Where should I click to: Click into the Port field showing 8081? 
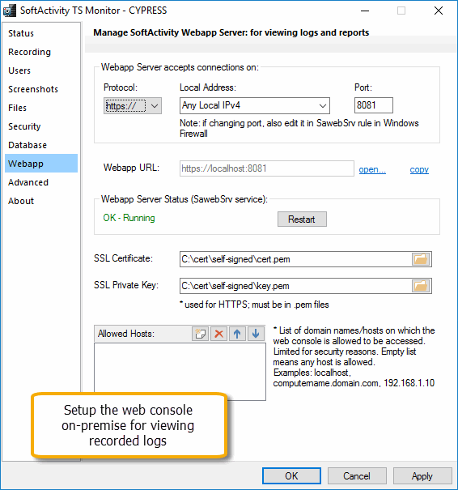click(373, 105)
